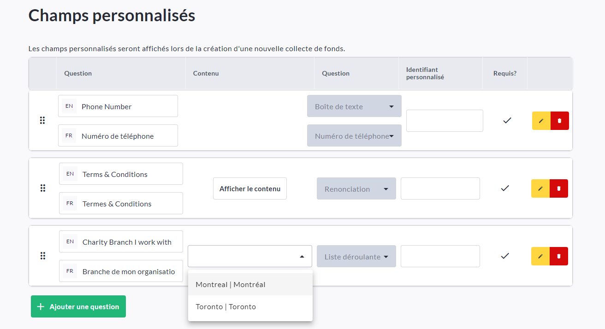Grab the drag handle of Phone Number row

coord(42,120)
